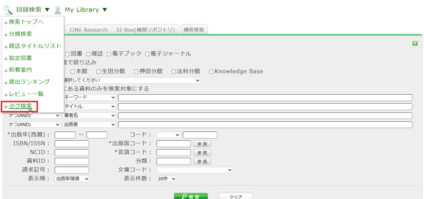Viewport: 424px width, 199px height.
Task: Click the 著者名 search text field
Action: pos(266,116)
